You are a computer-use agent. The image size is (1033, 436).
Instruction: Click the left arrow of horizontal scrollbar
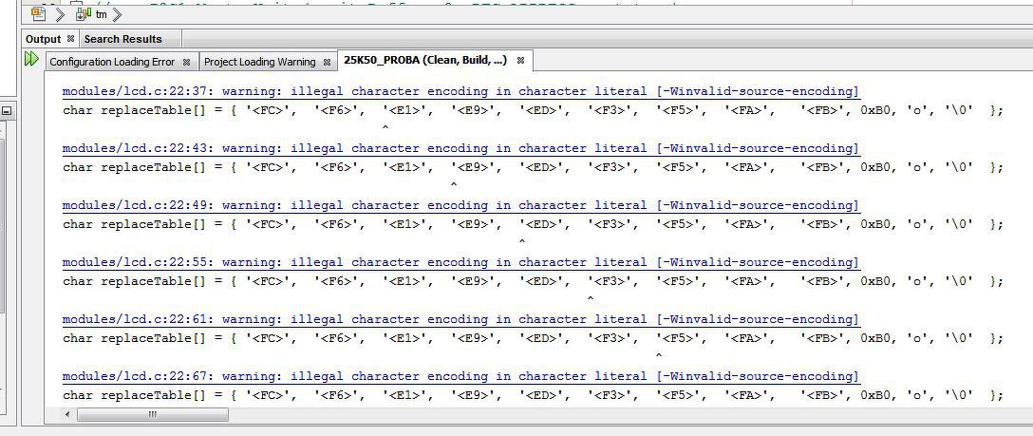67,415
